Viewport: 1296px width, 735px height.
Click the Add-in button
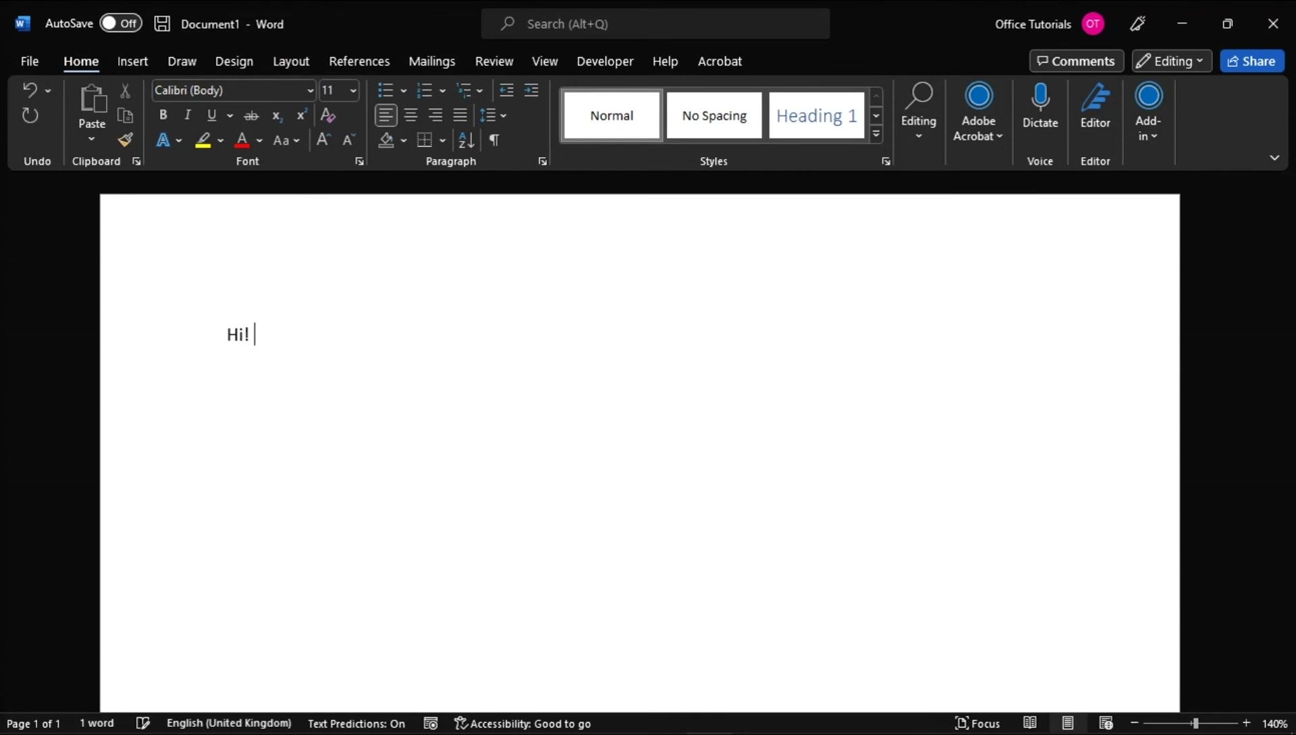coord(1148,112)
